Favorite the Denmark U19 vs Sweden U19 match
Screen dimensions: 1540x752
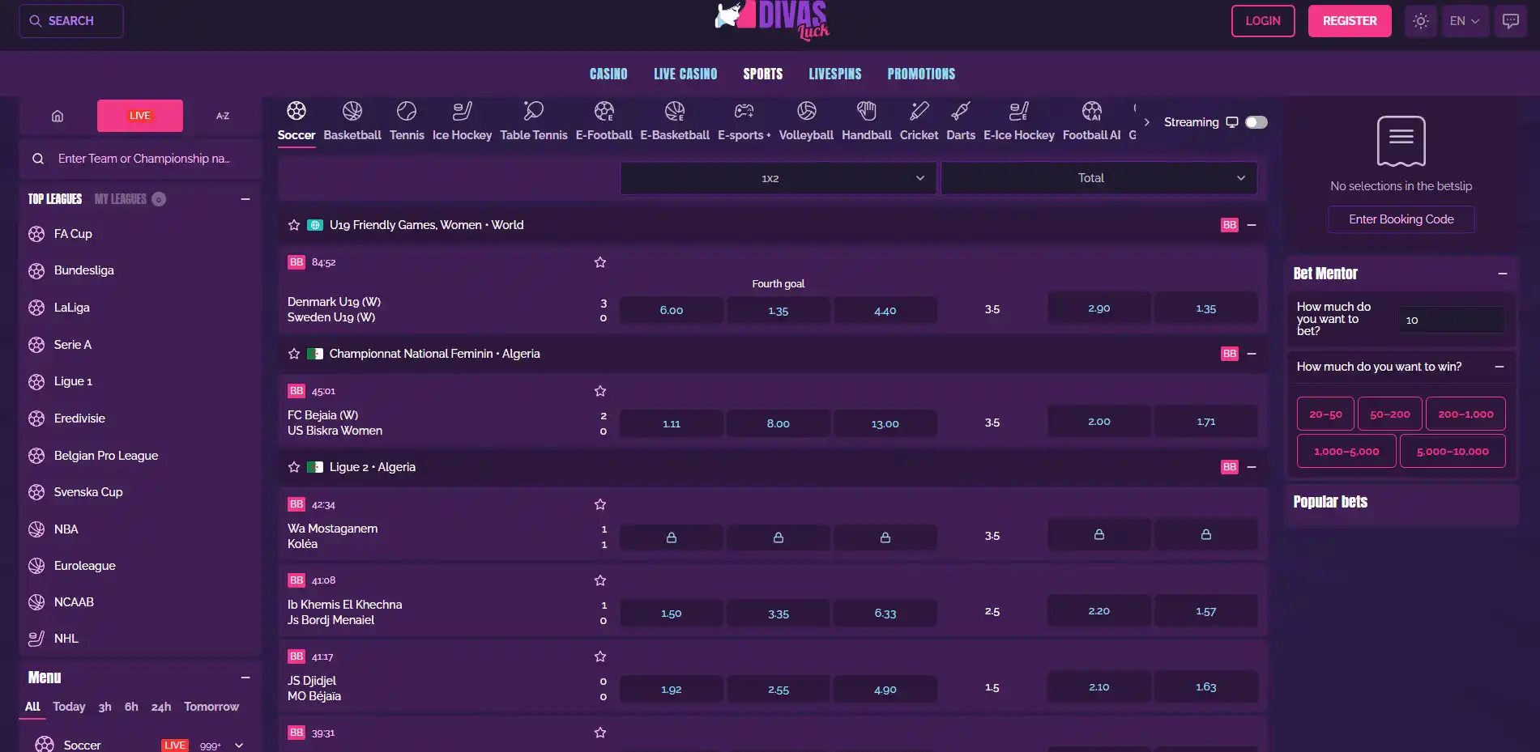[600, 262]
